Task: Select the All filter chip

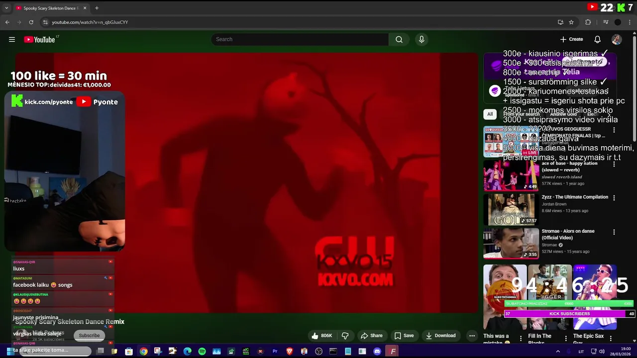Action: (x=490, y=114)
